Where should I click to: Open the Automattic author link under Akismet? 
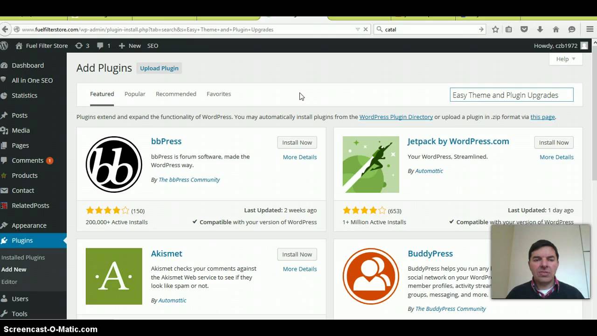(x=172, y=301)
